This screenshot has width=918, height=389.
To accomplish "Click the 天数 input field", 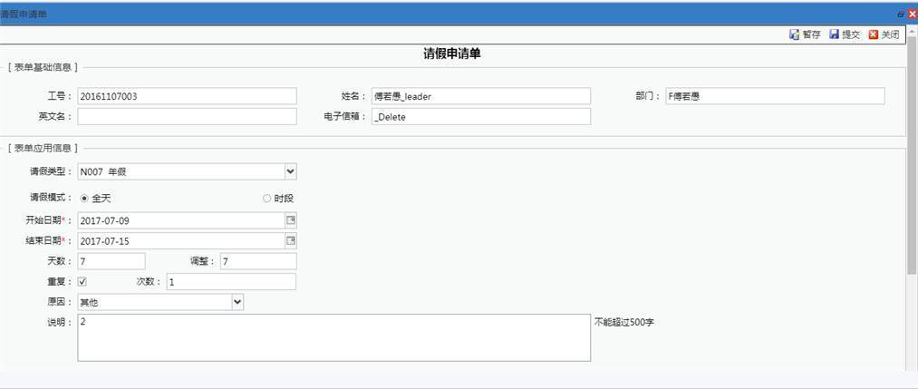I will (x=111, y=261).
